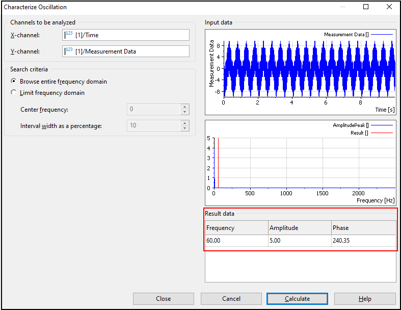Increase Interval width with up arrow

(184, 123)
